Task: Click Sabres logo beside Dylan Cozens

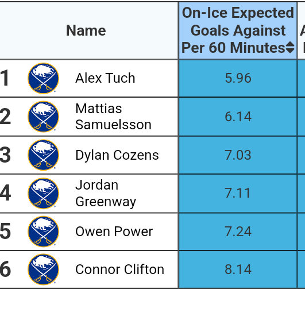Action: click(43, 155)
